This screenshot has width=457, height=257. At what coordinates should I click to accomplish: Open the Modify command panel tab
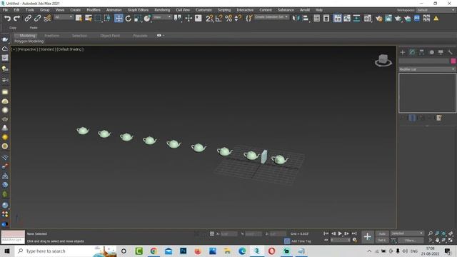tap(412, 52)
